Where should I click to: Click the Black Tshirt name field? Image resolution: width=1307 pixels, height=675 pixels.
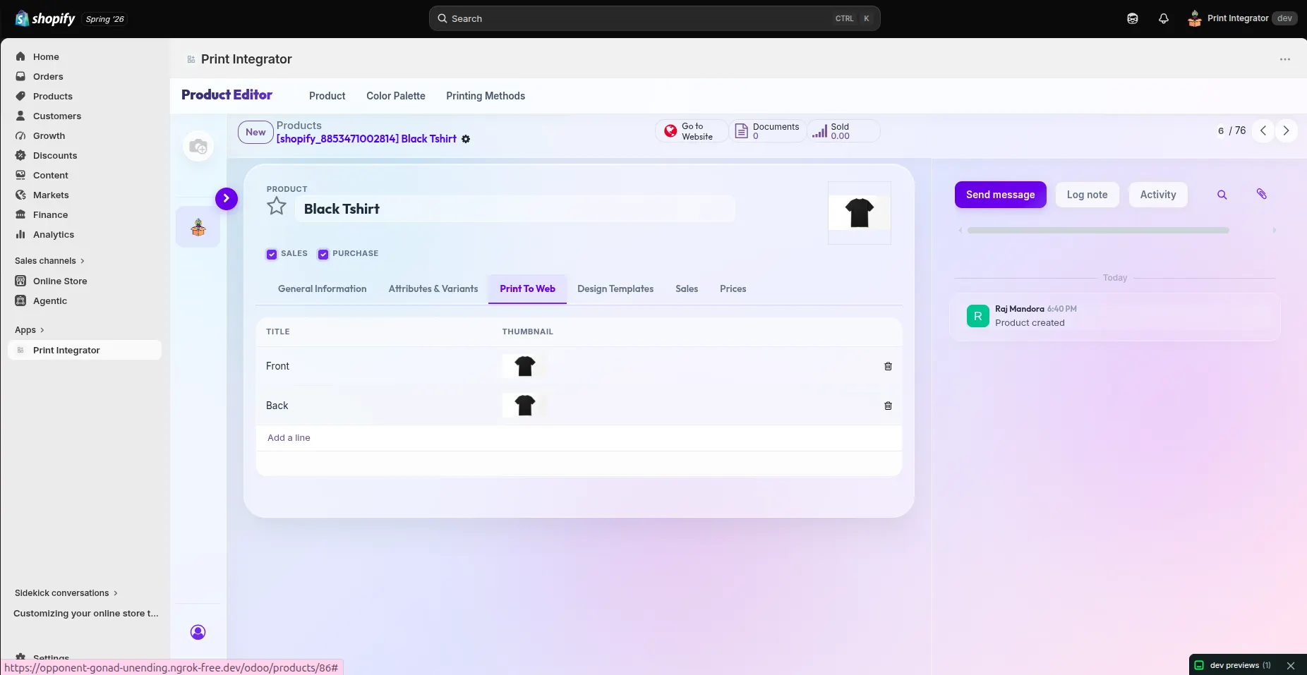pyautogui.click(x=515, y=209)
